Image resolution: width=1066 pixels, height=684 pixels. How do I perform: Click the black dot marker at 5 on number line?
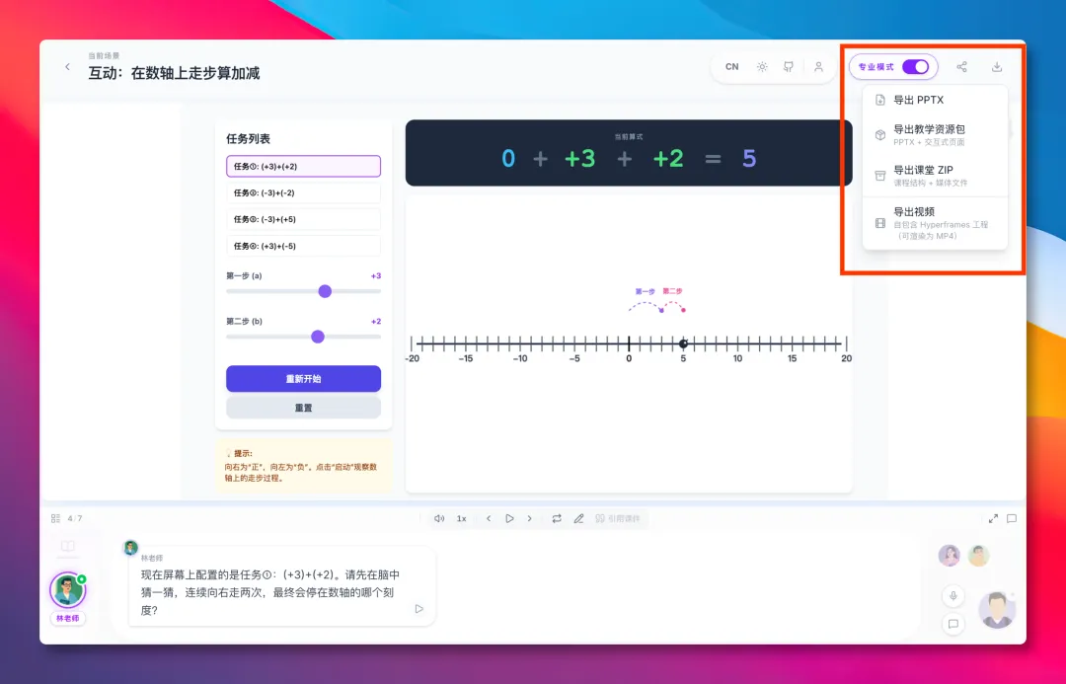[683, 343]
